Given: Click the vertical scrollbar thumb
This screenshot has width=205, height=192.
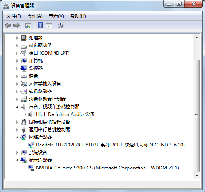Looking at the screenshot, I should [x=197, y=116].
